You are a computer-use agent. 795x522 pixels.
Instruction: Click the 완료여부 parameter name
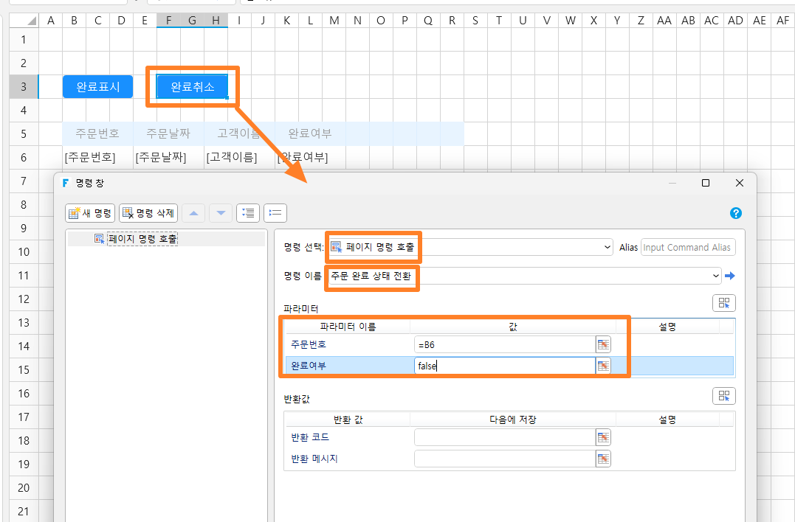point(309,366)
